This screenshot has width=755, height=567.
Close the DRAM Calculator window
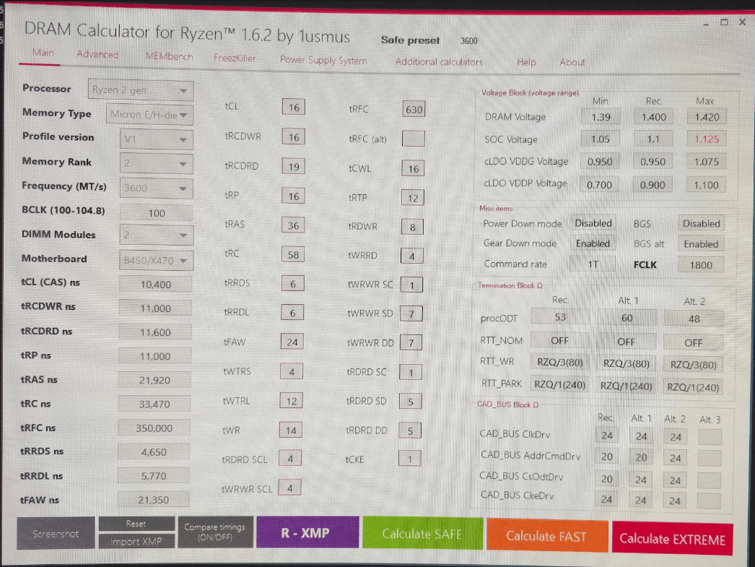pyautogui.click(x=743, y=22)
